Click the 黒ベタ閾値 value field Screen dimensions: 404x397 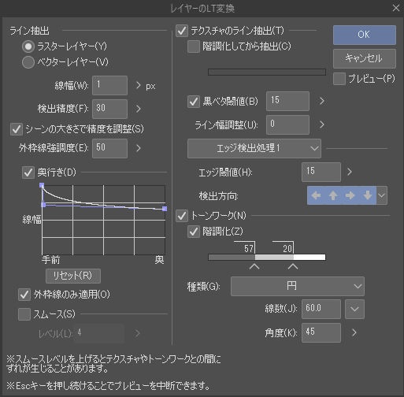click(x=287, y=101)
